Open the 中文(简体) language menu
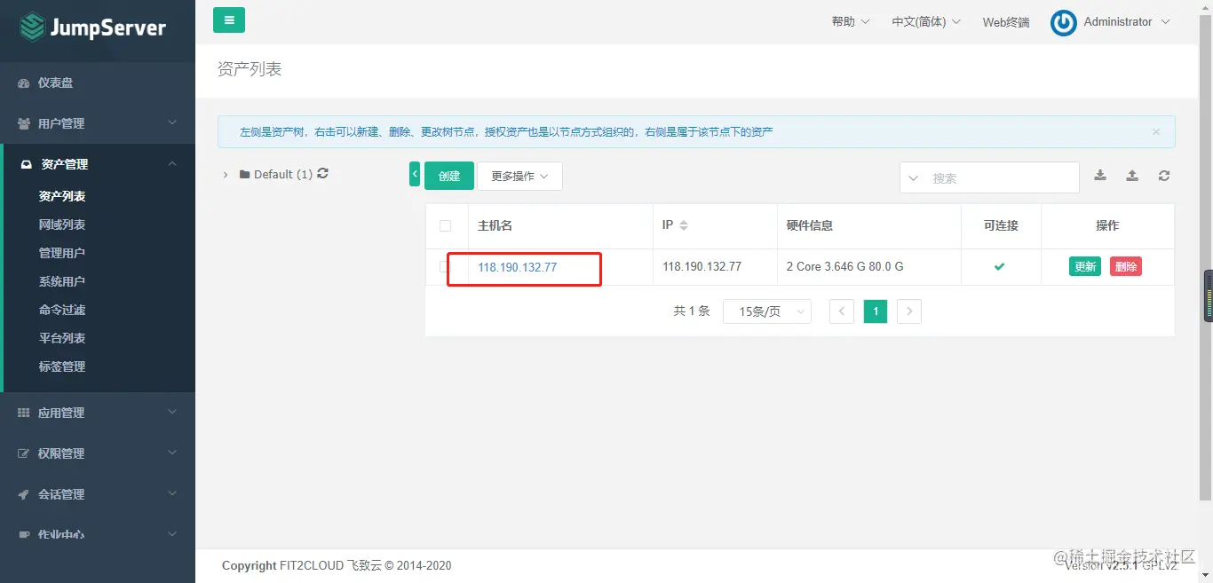The height and width of the screenshot is (583, 1213). pyautogui.click(x=926, y=22)
